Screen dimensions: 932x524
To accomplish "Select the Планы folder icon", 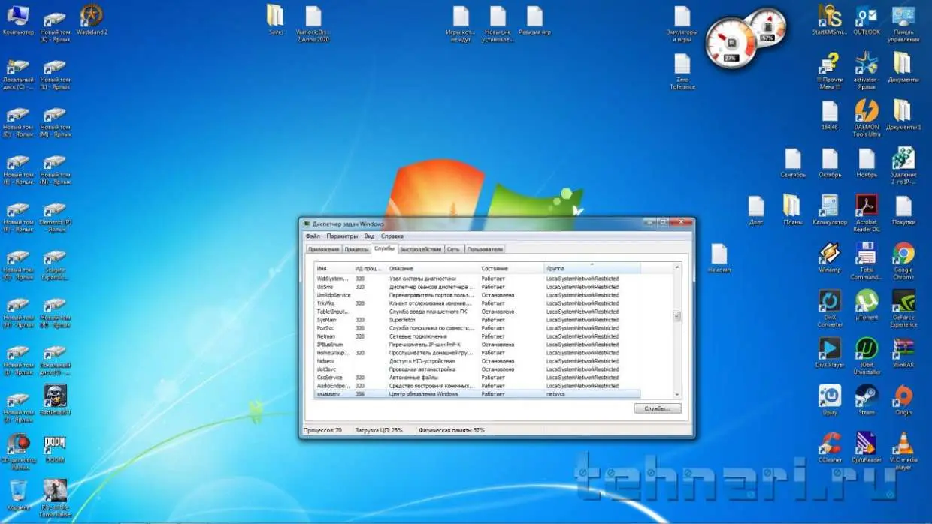I will [793, 209].
